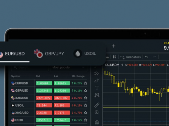Redo chart action arrow
Image resolution: width=169 pixels, height=126 pixels.
tap(154, 57)
